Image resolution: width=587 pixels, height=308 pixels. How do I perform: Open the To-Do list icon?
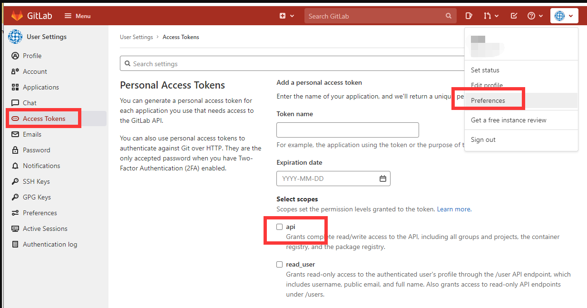[x=514, y=16]
